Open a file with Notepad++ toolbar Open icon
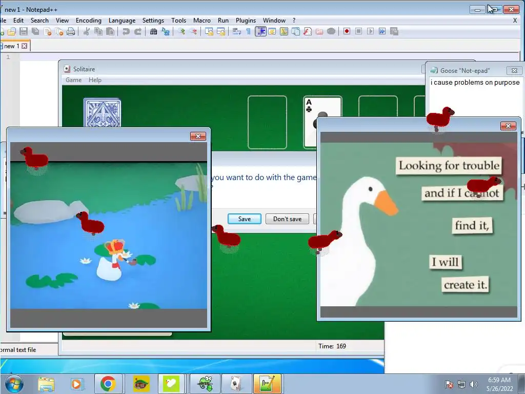525x394 pixels. pyautogui.click(x=12, y=31)
